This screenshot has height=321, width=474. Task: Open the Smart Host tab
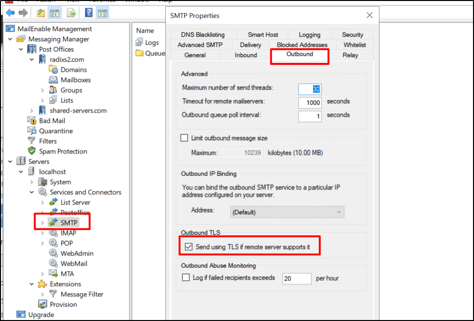coord(263,35)
